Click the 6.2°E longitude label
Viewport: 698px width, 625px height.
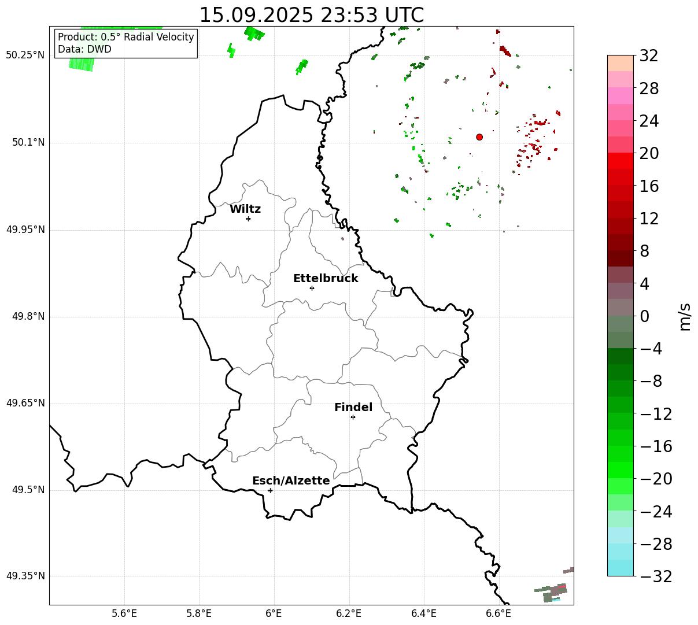[349, 613]
